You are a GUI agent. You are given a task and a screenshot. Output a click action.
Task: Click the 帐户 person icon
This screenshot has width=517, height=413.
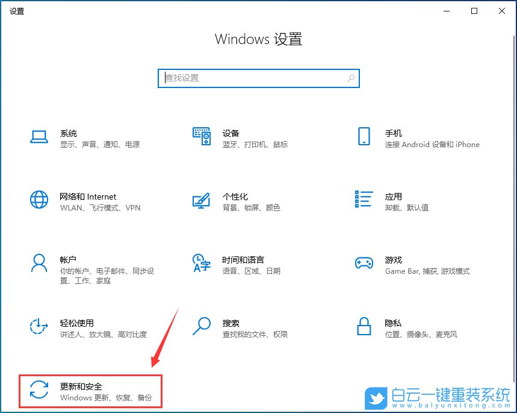coord(39,263)
